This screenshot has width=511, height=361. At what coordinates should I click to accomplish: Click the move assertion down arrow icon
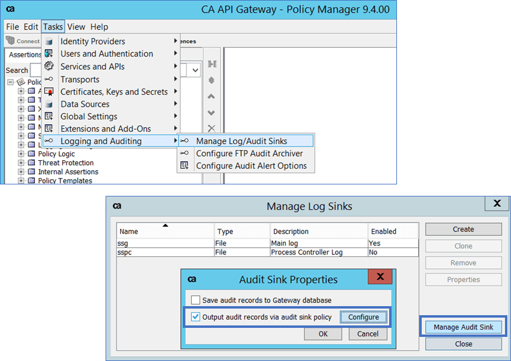point(211,113)
